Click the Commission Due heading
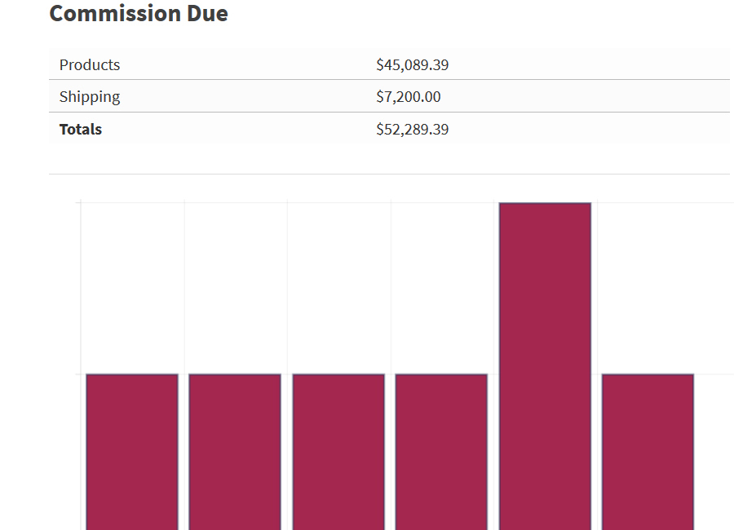 139,13
